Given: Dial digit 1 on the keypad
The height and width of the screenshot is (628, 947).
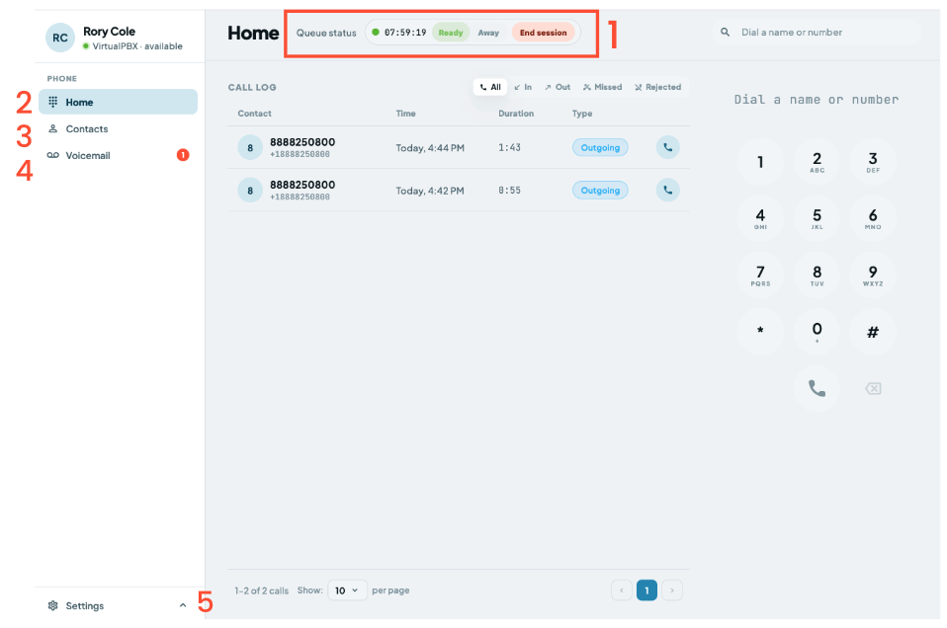Looking at the screenshot, I should 760,162.
